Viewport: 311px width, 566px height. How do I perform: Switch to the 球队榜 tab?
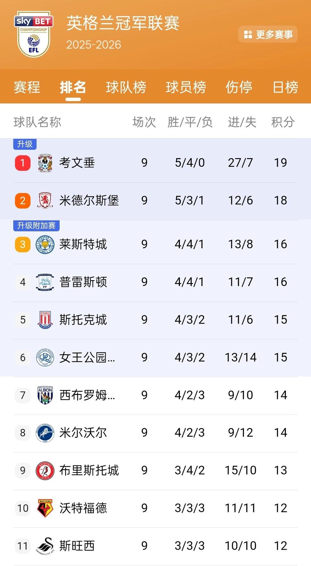[x=126, y=87]
